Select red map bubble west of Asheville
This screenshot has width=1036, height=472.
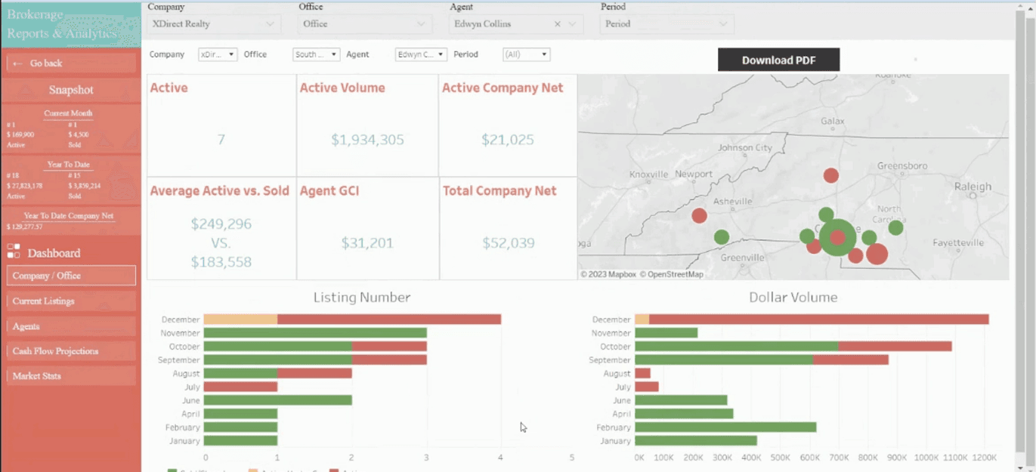point(699,216)
